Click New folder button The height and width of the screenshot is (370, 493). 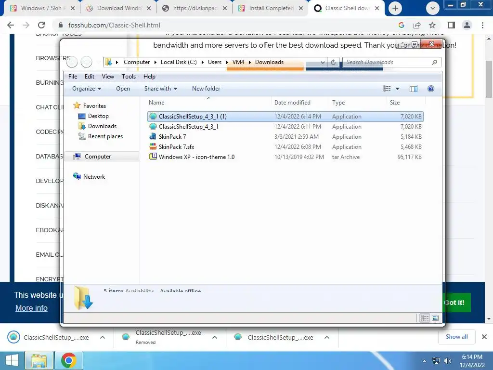point(206,89)
